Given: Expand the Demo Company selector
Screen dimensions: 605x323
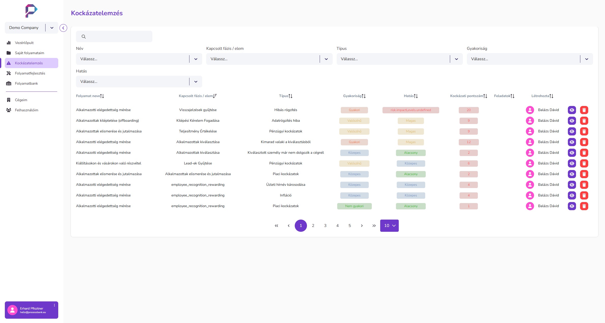Looking at the screenshot, I should [x=52, y=28].
